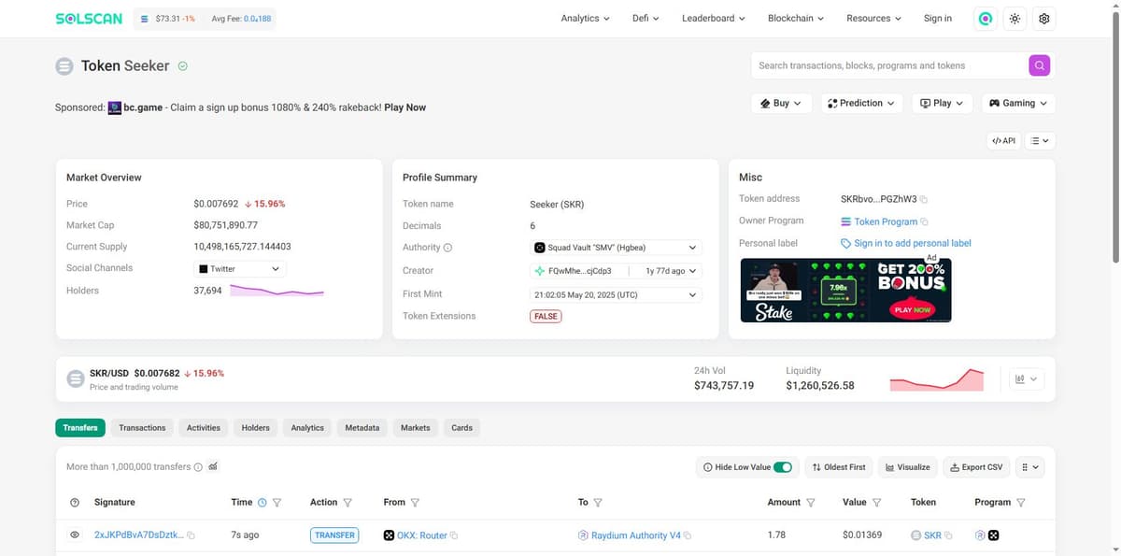
Task: Expand the Blockchain menu
Action: [796, 19]
